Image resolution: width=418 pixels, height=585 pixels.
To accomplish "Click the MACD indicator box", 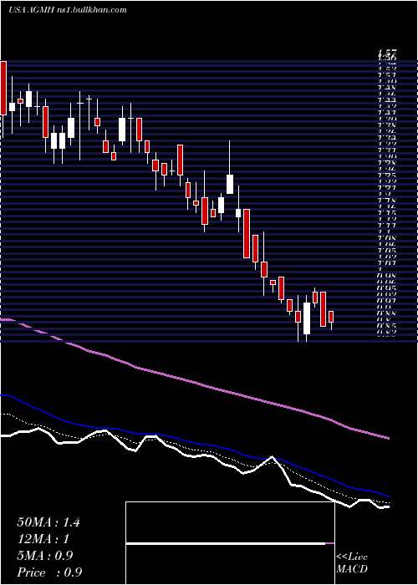I will (230, 543).
